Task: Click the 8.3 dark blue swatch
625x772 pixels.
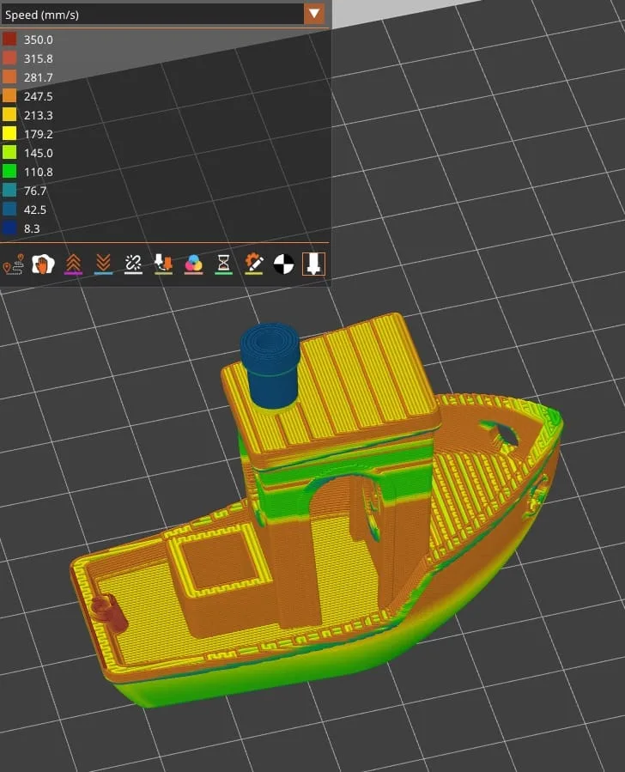Action: pos(9,228)
